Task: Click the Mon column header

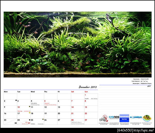Action: point(6,92)
